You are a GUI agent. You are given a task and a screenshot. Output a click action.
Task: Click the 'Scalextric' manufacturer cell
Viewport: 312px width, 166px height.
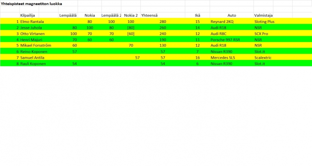click(x=262, y=58)
